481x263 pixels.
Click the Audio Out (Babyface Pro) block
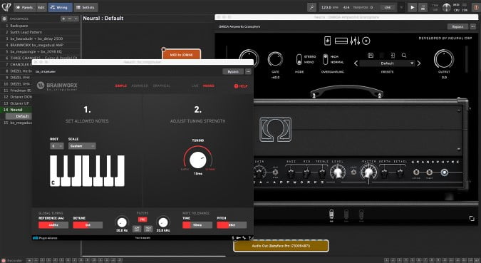pyautogui.click(x=281, y=246)
